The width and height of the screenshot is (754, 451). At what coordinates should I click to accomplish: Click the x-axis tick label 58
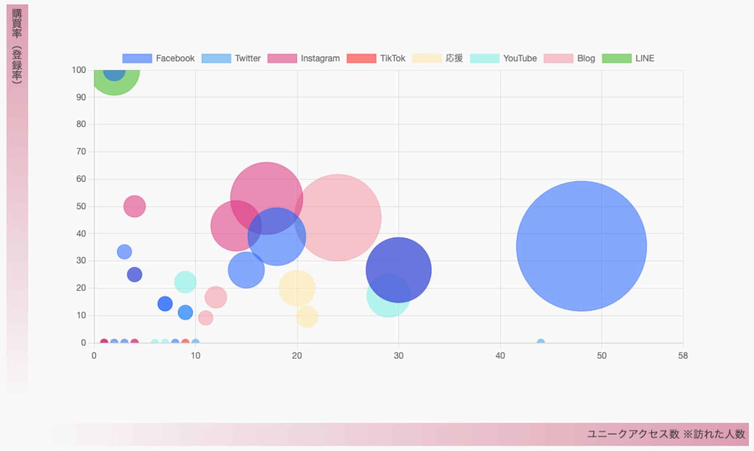click(683, 356)
